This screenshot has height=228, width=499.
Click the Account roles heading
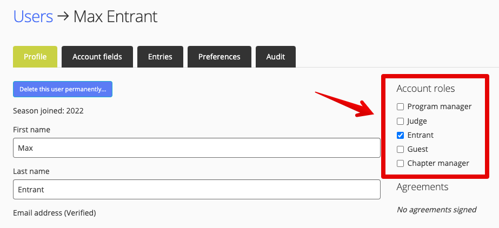(x=425, y=89)
